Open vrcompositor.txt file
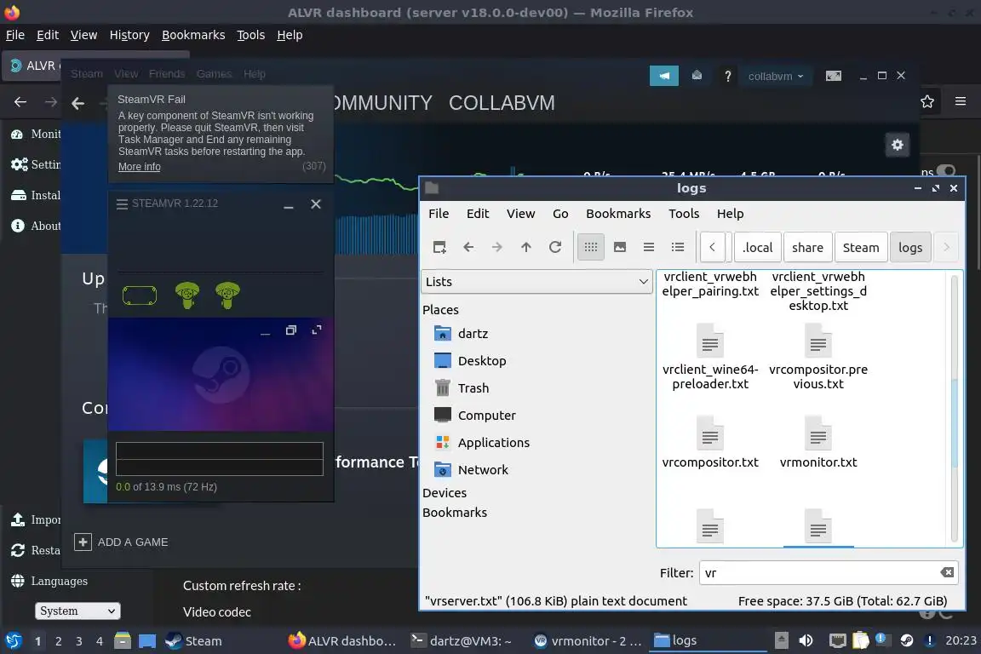Image resolution: width=981 pixels, height=654 pixels. pyautogui.click(x=710, y=443)
